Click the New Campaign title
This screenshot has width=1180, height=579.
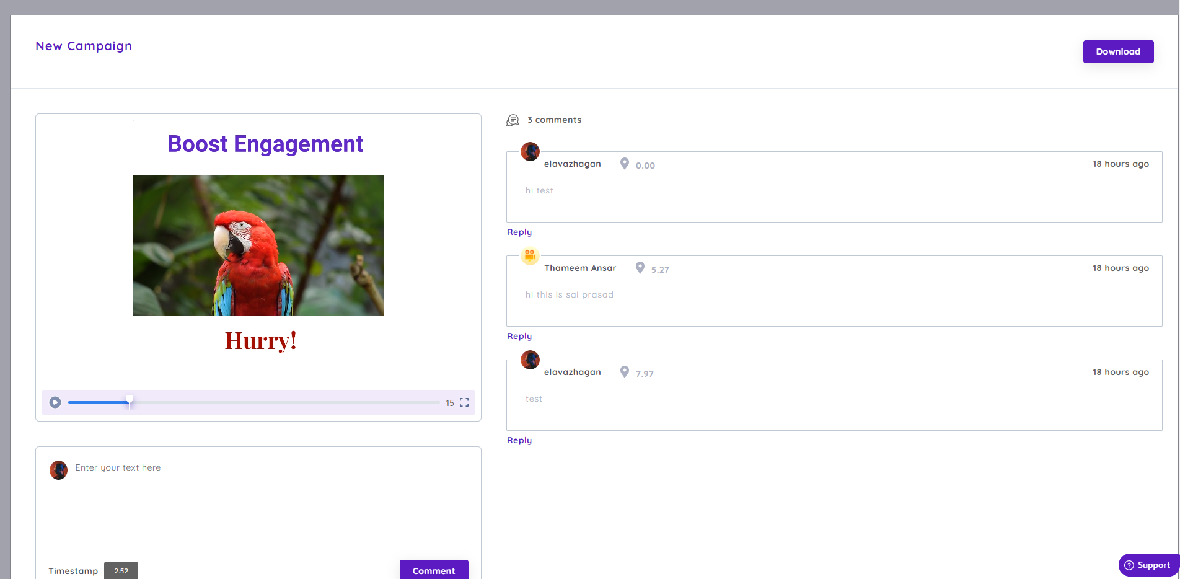pyautogui.click(x=84, y=46)
